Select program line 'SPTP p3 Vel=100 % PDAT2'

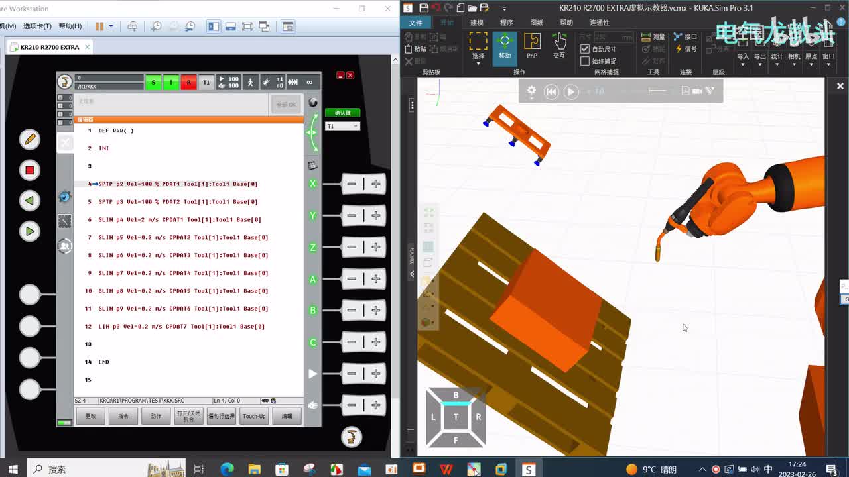178,201
